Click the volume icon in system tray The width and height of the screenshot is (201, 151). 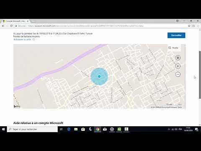tap(176, 129)
